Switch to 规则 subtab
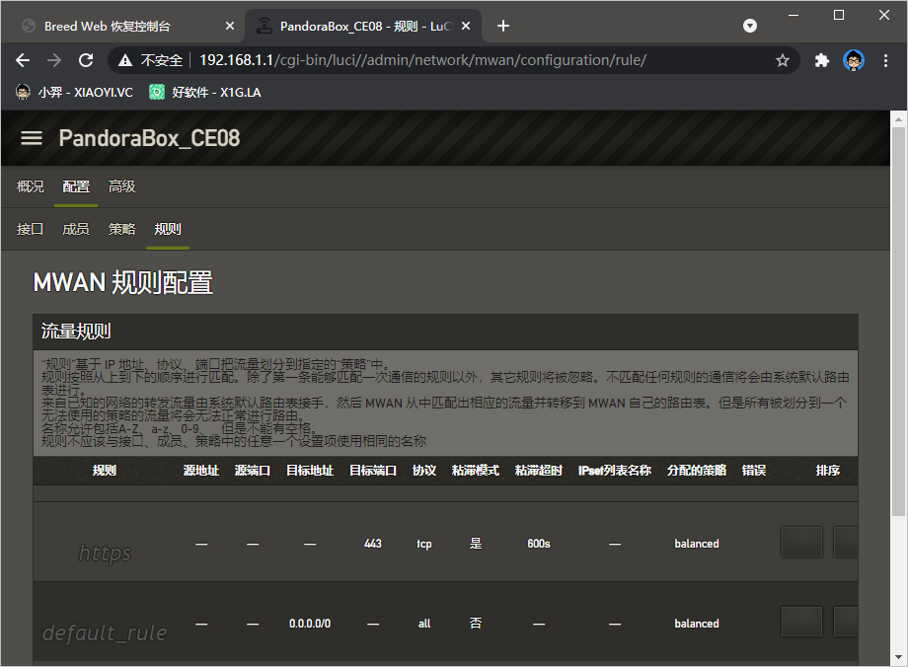908x667 pixels. click(168, 229)
